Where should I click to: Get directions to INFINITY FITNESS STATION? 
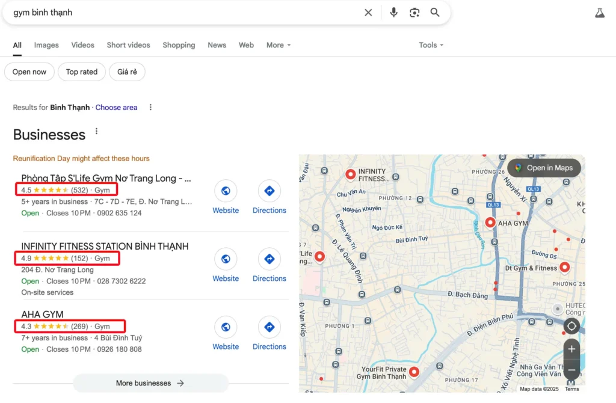269,259
